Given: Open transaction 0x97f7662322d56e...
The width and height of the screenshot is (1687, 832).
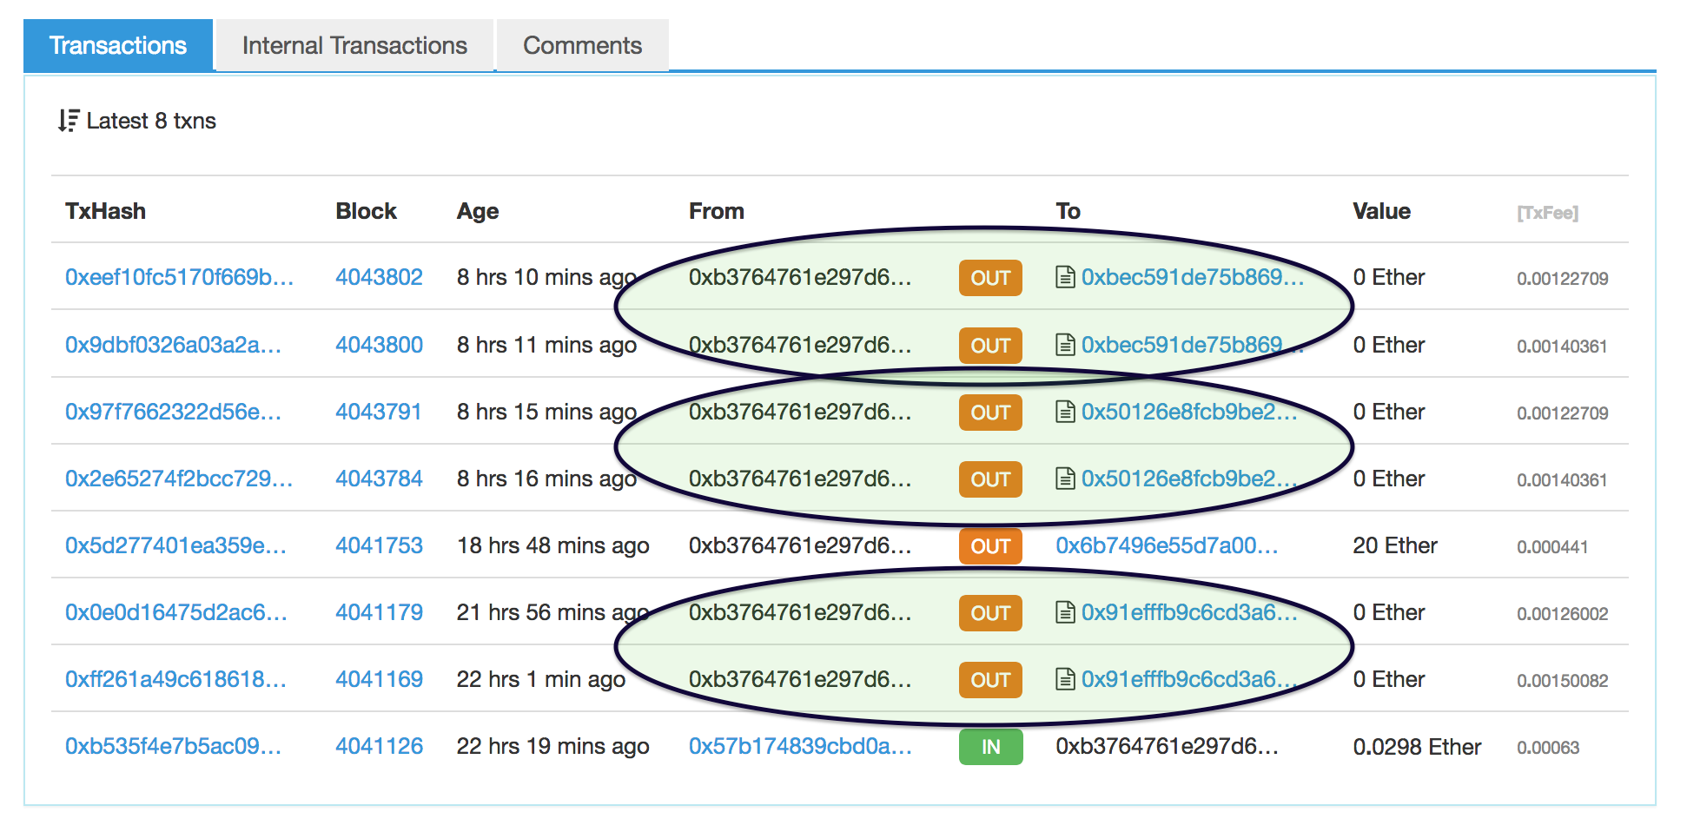Looking at the screenshot, I should [174, 412].
